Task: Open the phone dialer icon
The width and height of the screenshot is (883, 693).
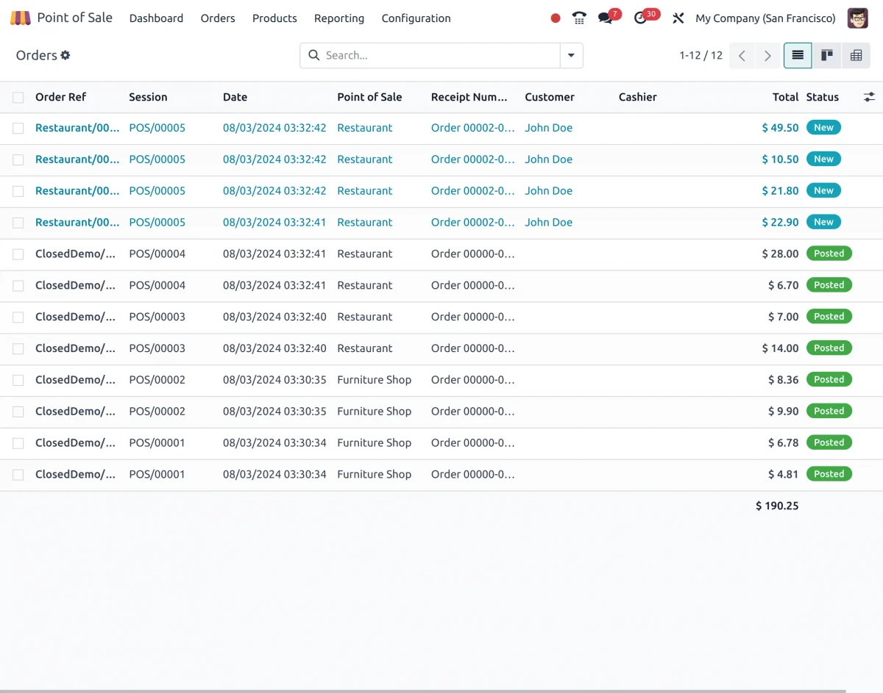Action: pyautogui.click(x=579, y=17)
